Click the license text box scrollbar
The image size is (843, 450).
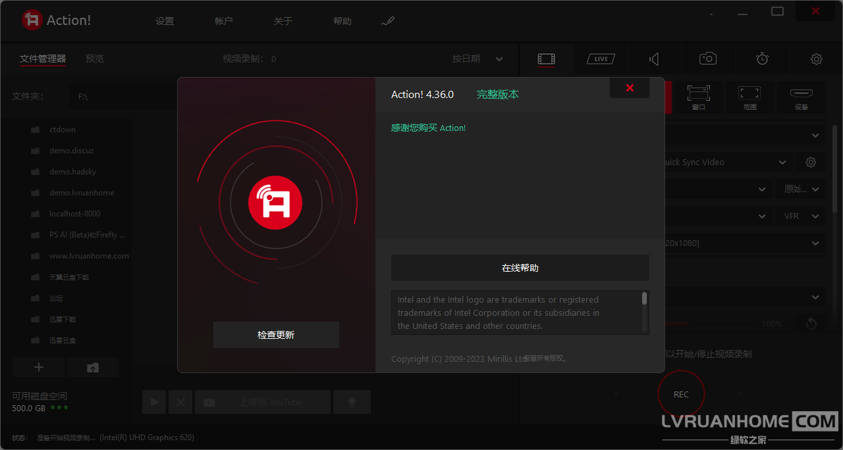644,300
